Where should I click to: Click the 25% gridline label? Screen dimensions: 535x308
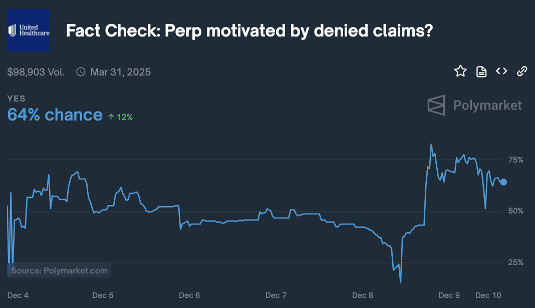pyautogui.click(x=515, y=262)
